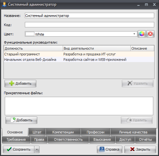Click the Справка help book icon
Screen dimensions: 159x156
coord(102,149)
